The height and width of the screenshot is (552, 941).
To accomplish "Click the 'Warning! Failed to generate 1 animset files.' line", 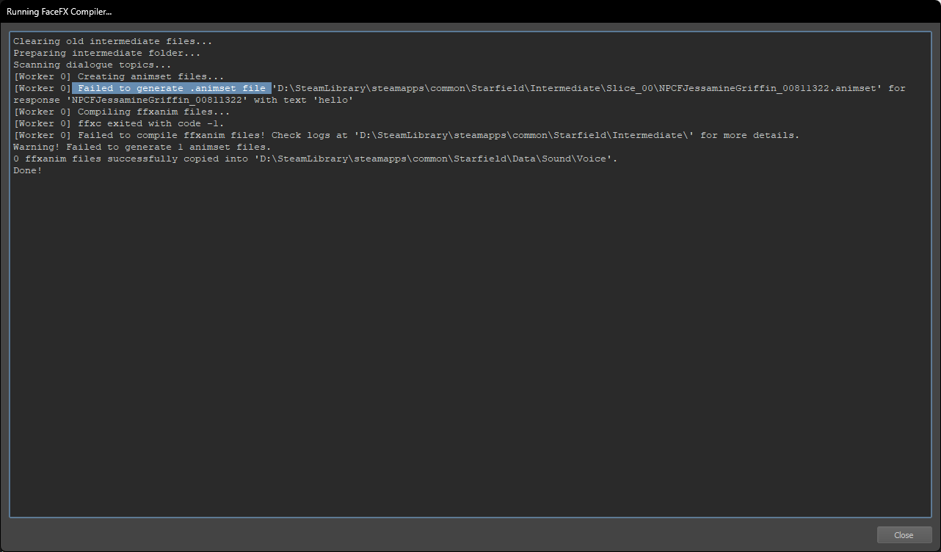I will [x=142, y=147].
